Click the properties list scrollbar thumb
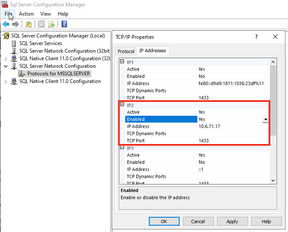The image size is (288, 232). click(x=273, y=100)
